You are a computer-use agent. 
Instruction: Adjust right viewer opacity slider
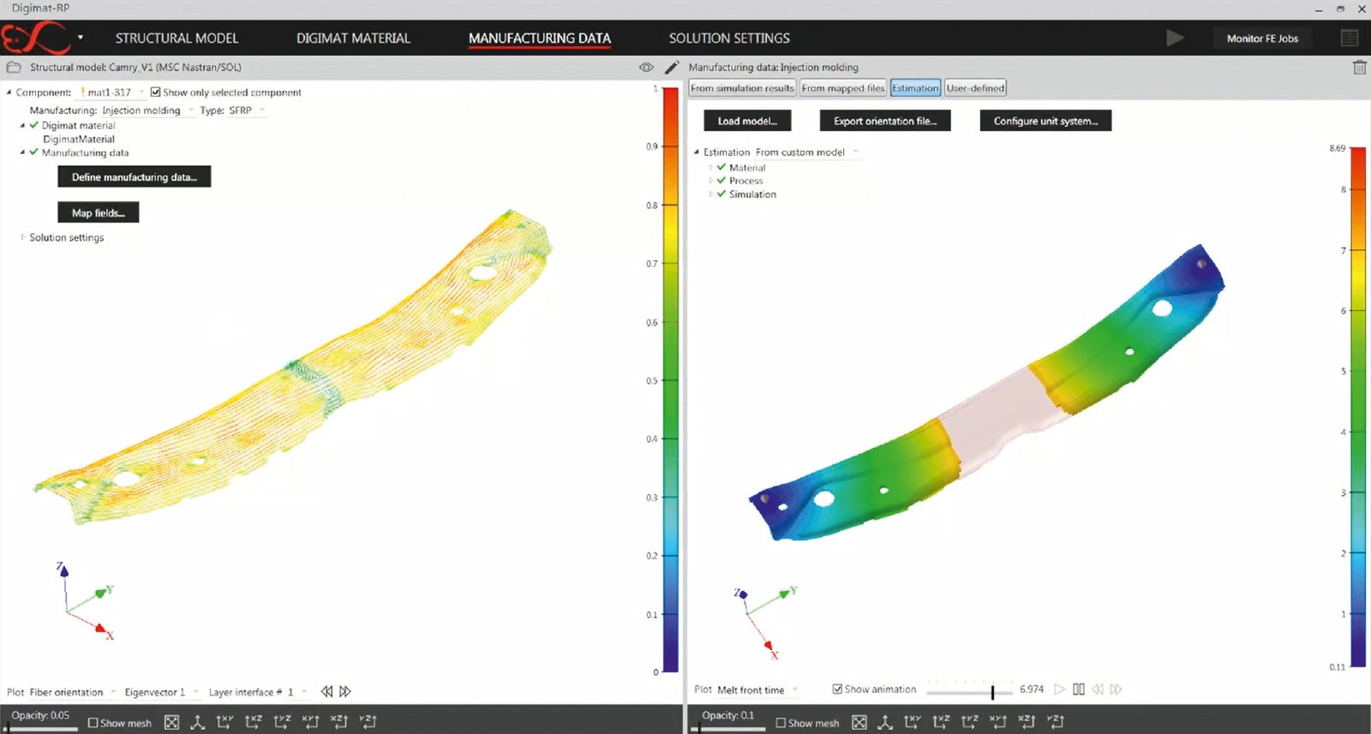[x=728, y=728]
